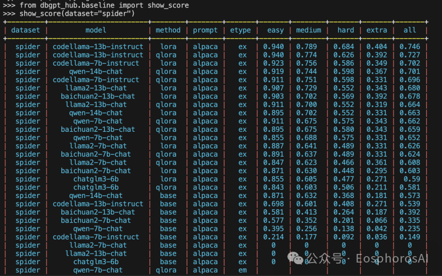Click the overall score 0.664
Image resolution: width=442 pixels, height=276 pixels.
[x=410, y=104]
